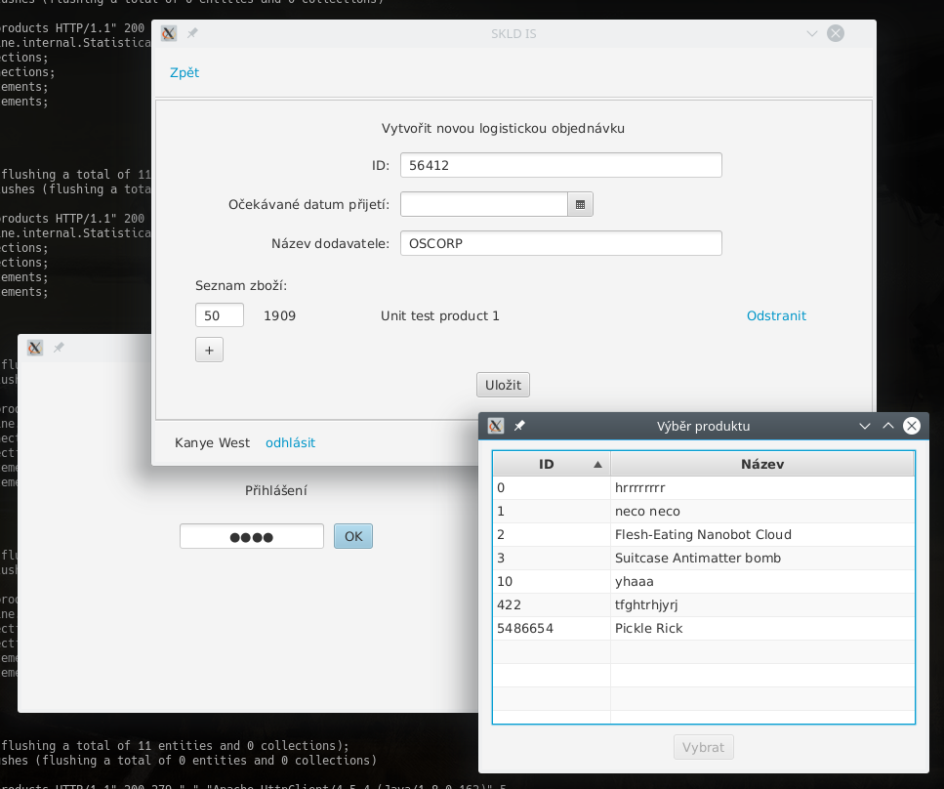Close the SKLD IS window

coord(836,33)
